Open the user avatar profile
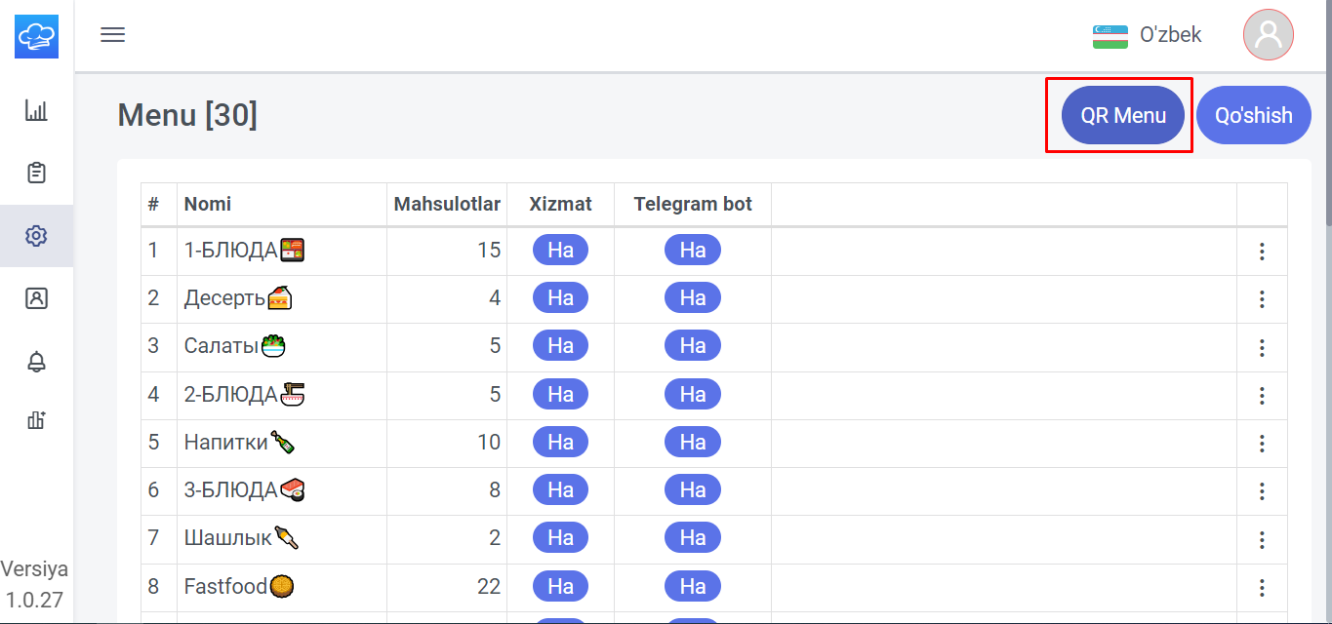Image resolution: width=1332 pixels, height=624 pixels. [1269, 35]
